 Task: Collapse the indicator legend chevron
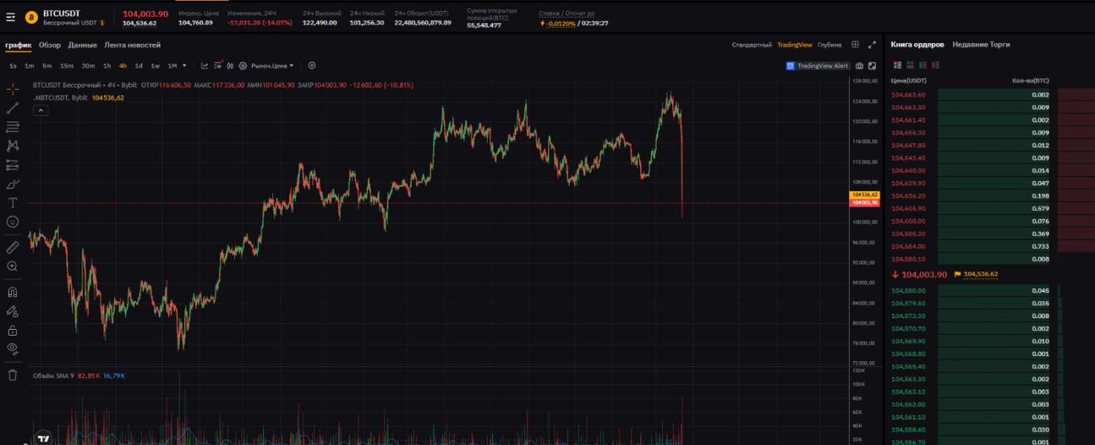(x=41, y=110)
